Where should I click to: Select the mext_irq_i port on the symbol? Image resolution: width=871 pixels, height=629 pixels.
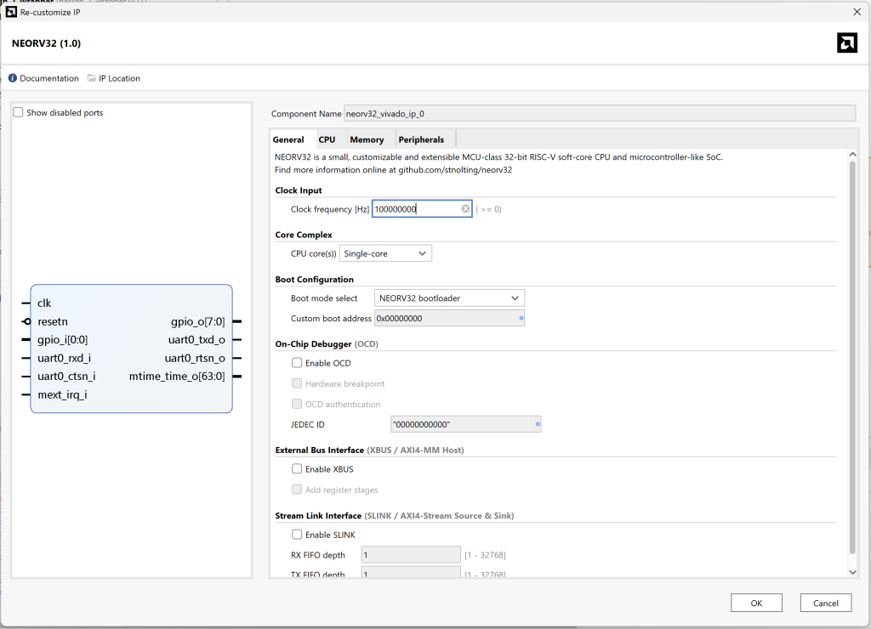tap(62, 394)
